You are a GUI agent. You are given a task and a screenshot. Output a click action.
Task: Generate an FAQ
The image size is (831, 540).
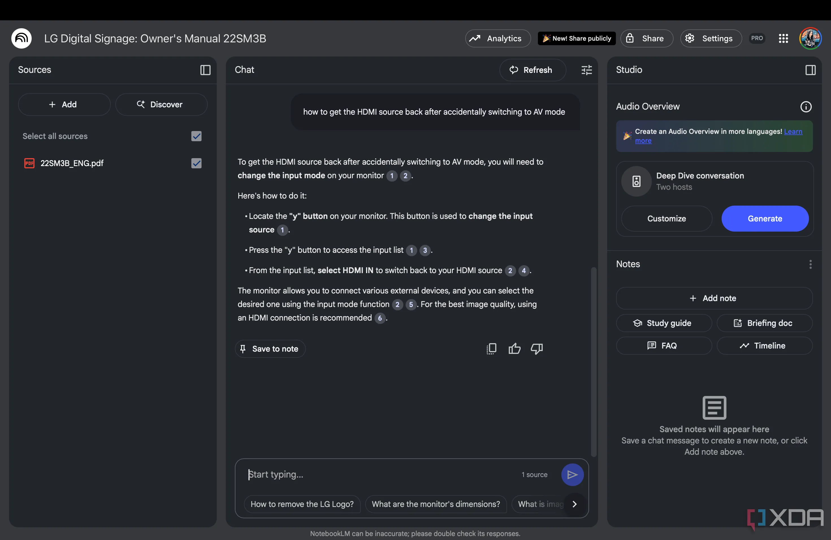click(664, 346)
